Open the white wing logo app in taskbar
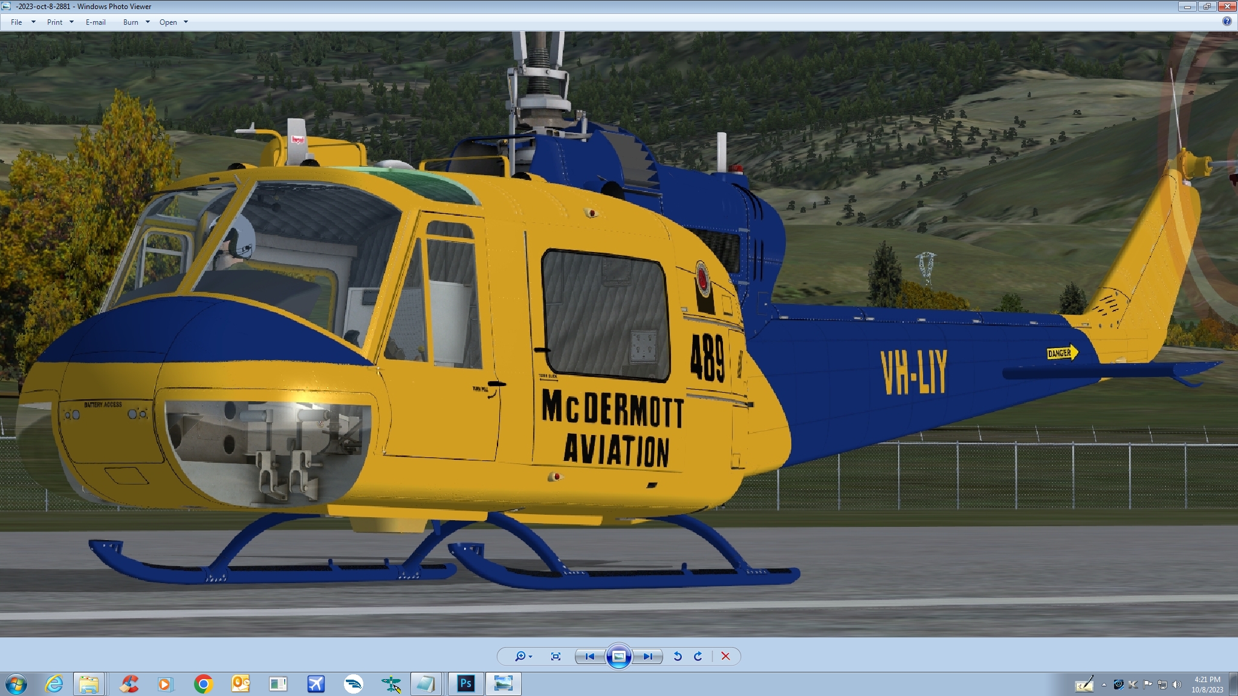This screenshot has height=696, width=1238. 354,684
